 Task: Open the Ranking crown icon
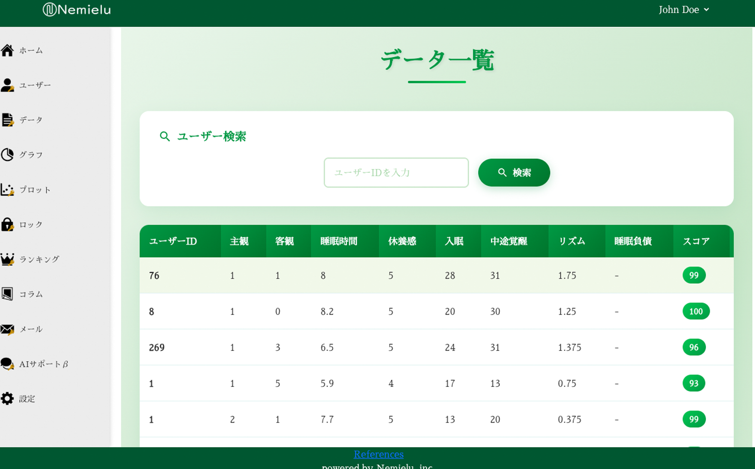tap(7, 260)
